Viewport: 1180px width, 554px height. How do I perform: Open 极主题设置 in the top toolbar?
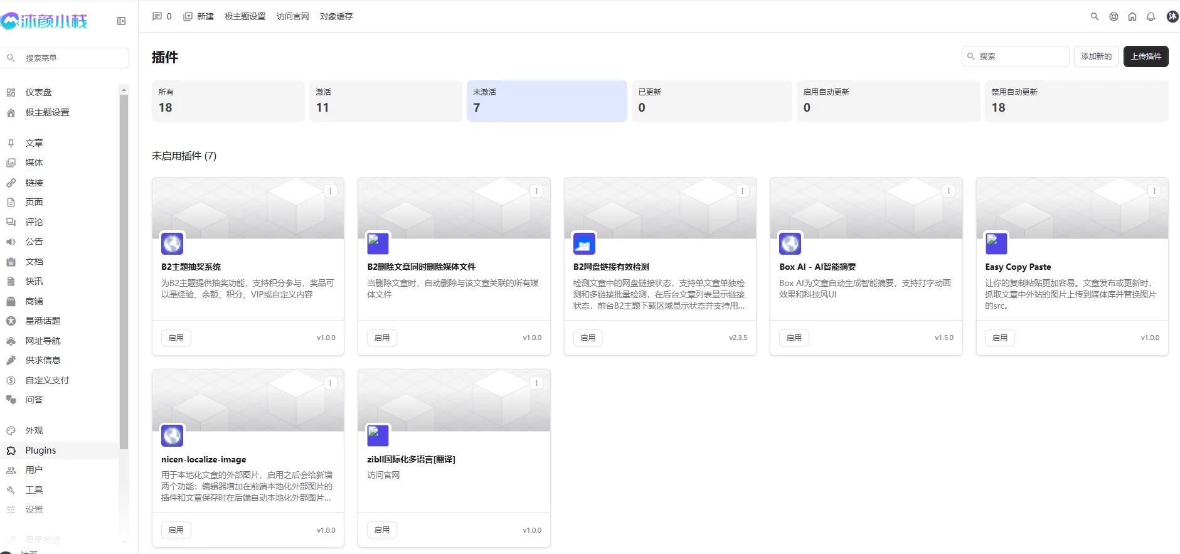[x=245, y=16]
